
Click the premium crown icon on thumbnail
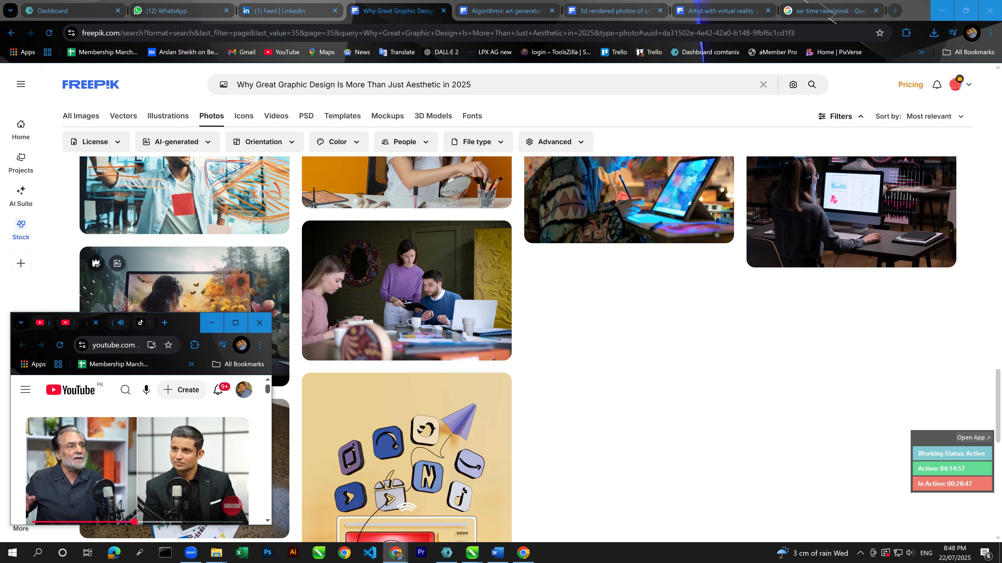point(96,264)
